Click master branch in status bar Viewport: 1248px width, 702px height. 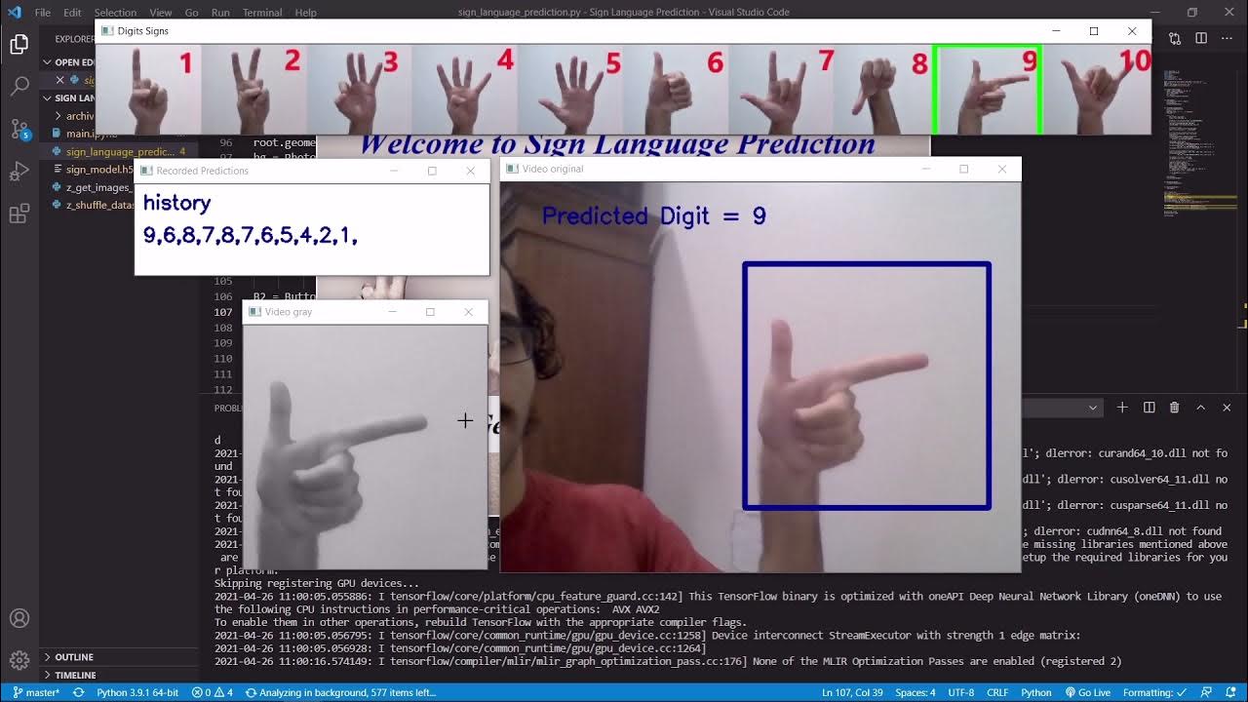click(x=36, y=692)
